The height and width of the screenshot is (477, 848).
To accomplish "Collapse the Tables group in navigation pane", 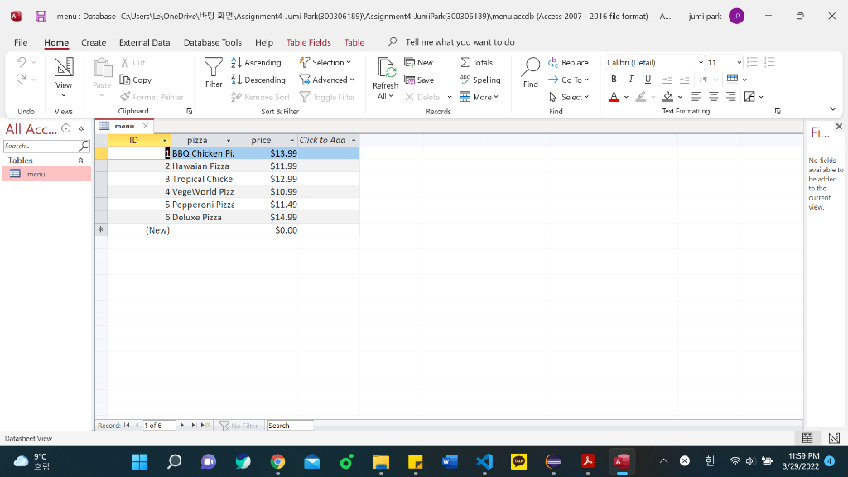I will pyautogui.click(x=80, y=161).
